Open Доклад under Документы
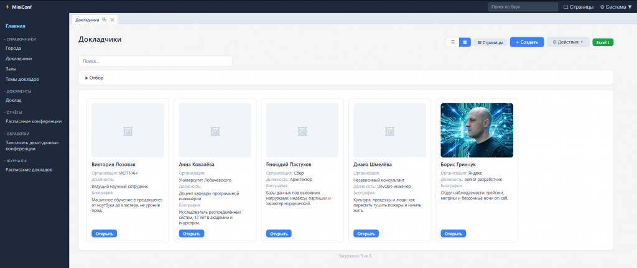Viewport: 637px width, 268px height. click(14, 100)
